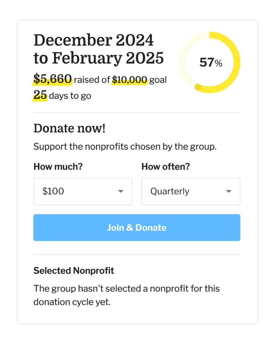Click the 'raised of' text

(x=92, y=80)
